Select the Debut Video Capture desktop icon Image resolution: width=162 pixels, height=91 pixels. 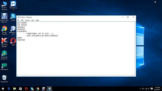pyautogui.click(x=4, y=18)
